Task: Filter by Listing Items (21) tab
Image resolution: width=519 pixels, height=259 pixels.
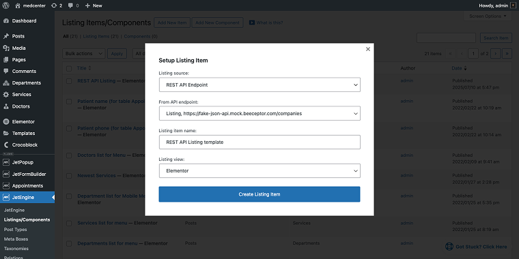Action: 100,36
